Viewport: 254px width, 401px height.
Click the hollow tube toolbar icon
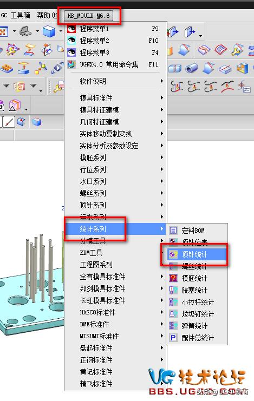192,68
